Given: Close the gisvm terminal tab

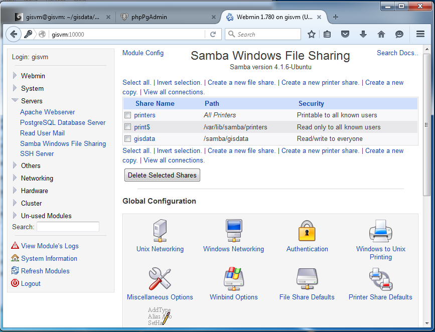Looking at the screenshot, I should (x=108, y=17).
